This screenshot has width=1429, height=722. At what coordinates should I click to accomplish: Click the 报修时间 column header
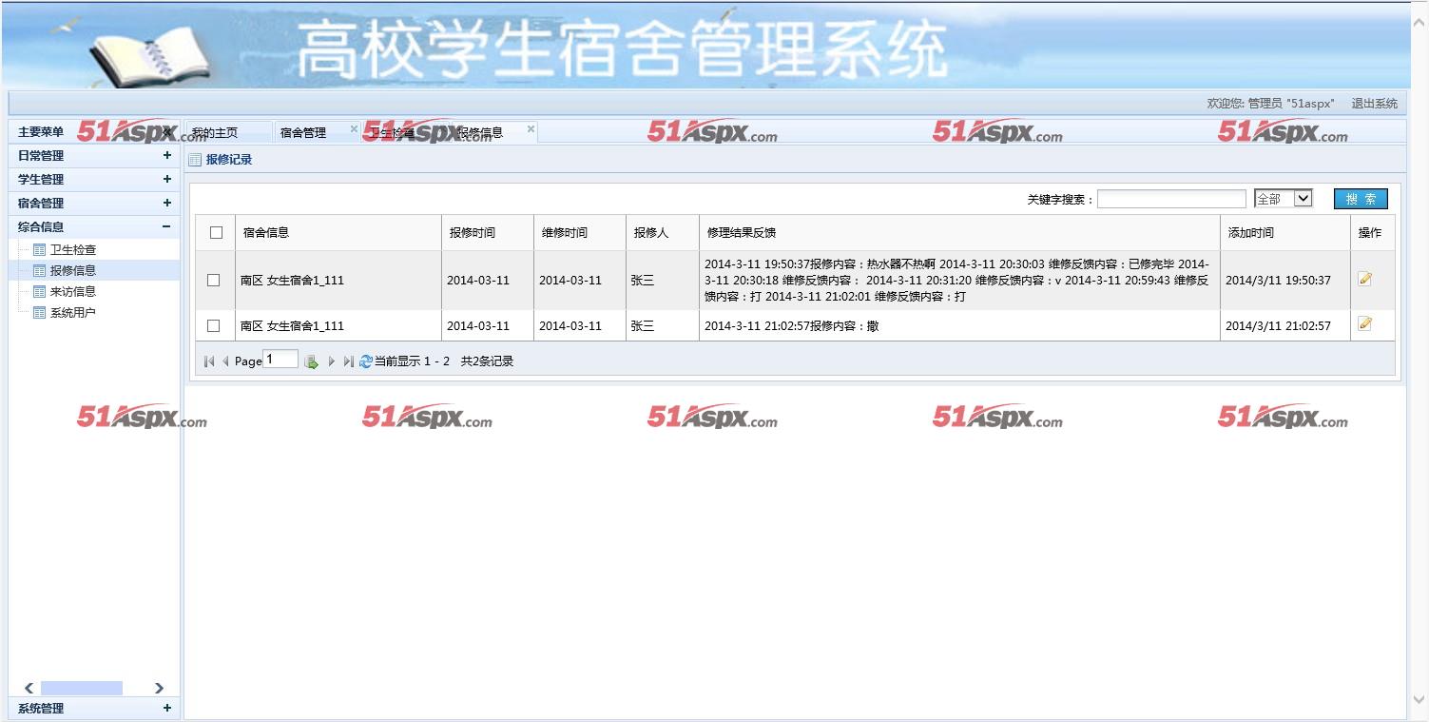(488, 232)
